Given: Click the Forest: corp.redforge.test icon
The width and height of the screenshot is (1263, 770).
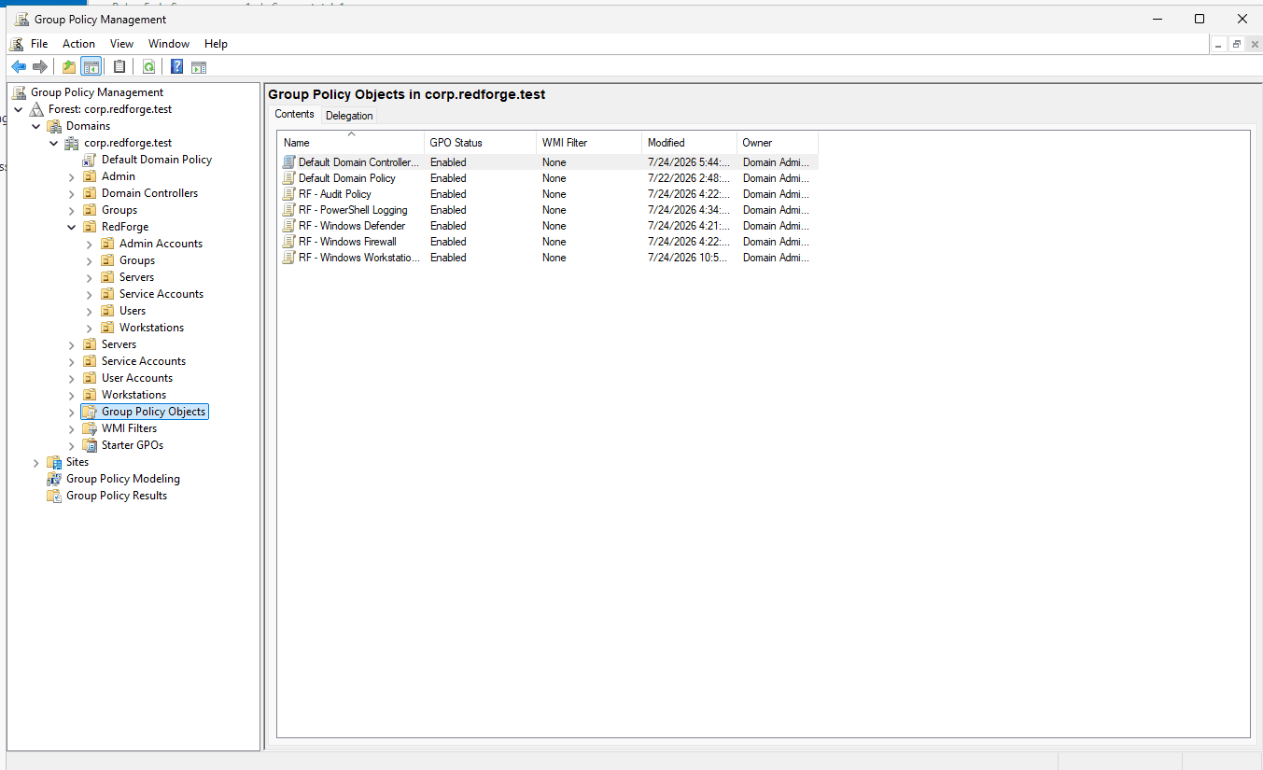Looking at the screenshot, I should [36, 109].
